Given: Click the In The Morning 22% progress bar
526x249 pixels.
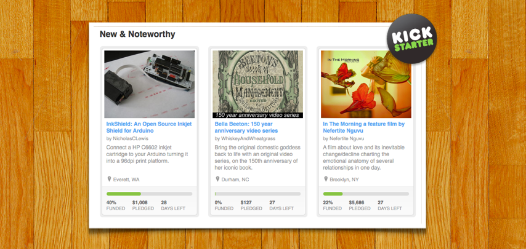Looking at the screenshot, I should pos(366,194).
